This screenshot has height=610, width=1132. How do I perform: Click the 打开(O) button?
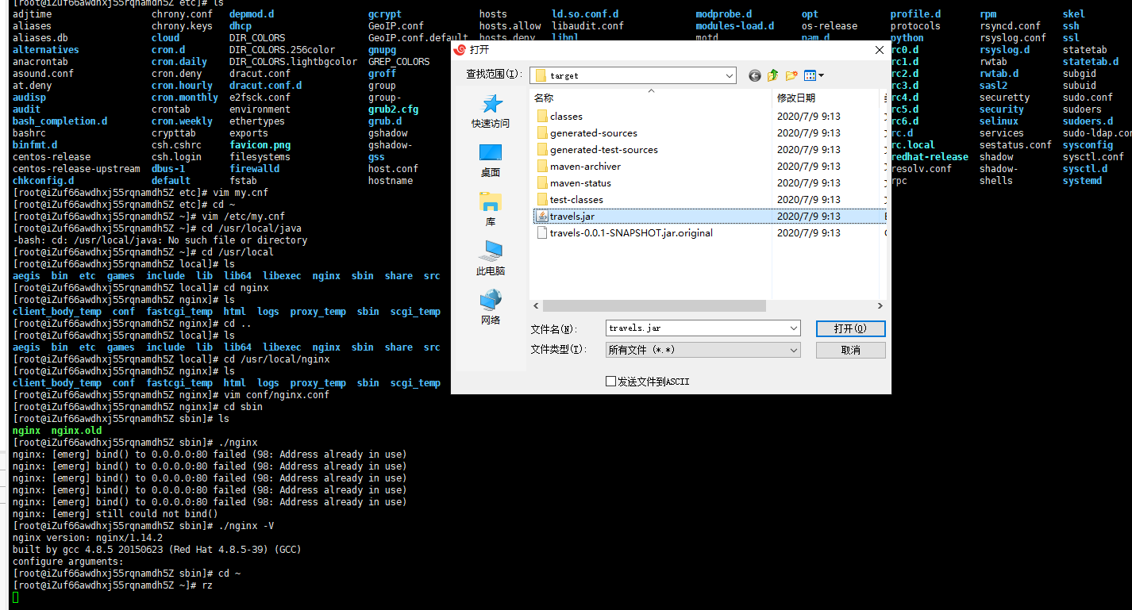tap(850, 328)
